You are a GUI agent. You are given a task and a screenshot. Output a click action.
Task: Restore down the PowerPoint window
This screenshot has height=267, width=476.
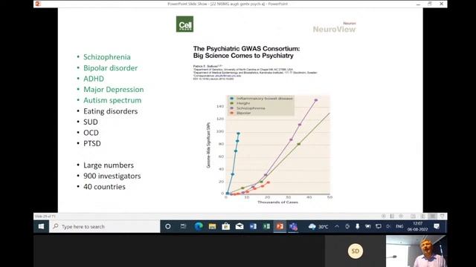(430, 4)
